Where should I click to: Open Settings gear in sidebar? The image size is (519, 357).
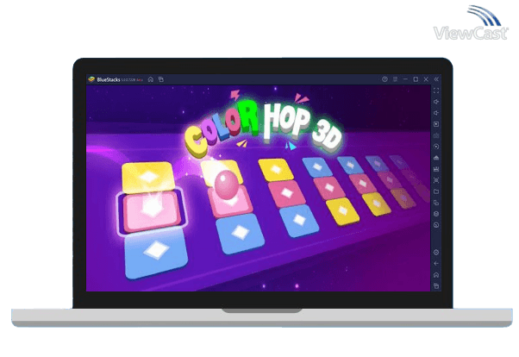[x=436, y=253]
